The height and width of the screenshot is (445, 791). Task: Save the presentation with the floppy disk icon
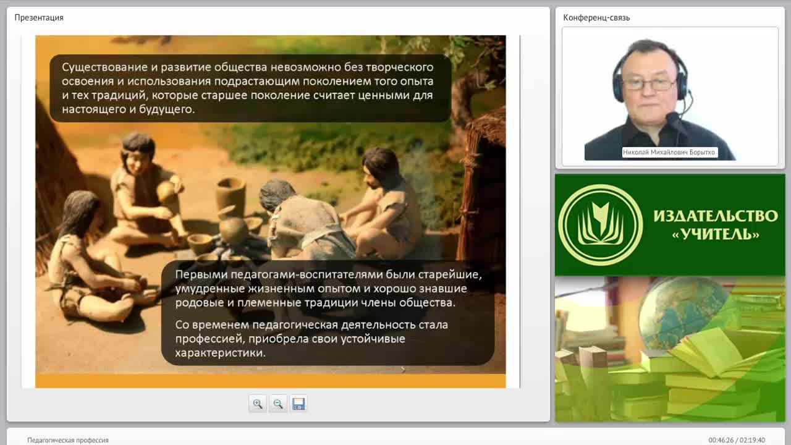coord(298,404)
